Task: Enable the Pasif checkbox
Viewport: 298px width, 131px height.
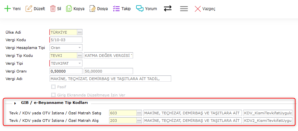Action: click(x=53, y=87)
